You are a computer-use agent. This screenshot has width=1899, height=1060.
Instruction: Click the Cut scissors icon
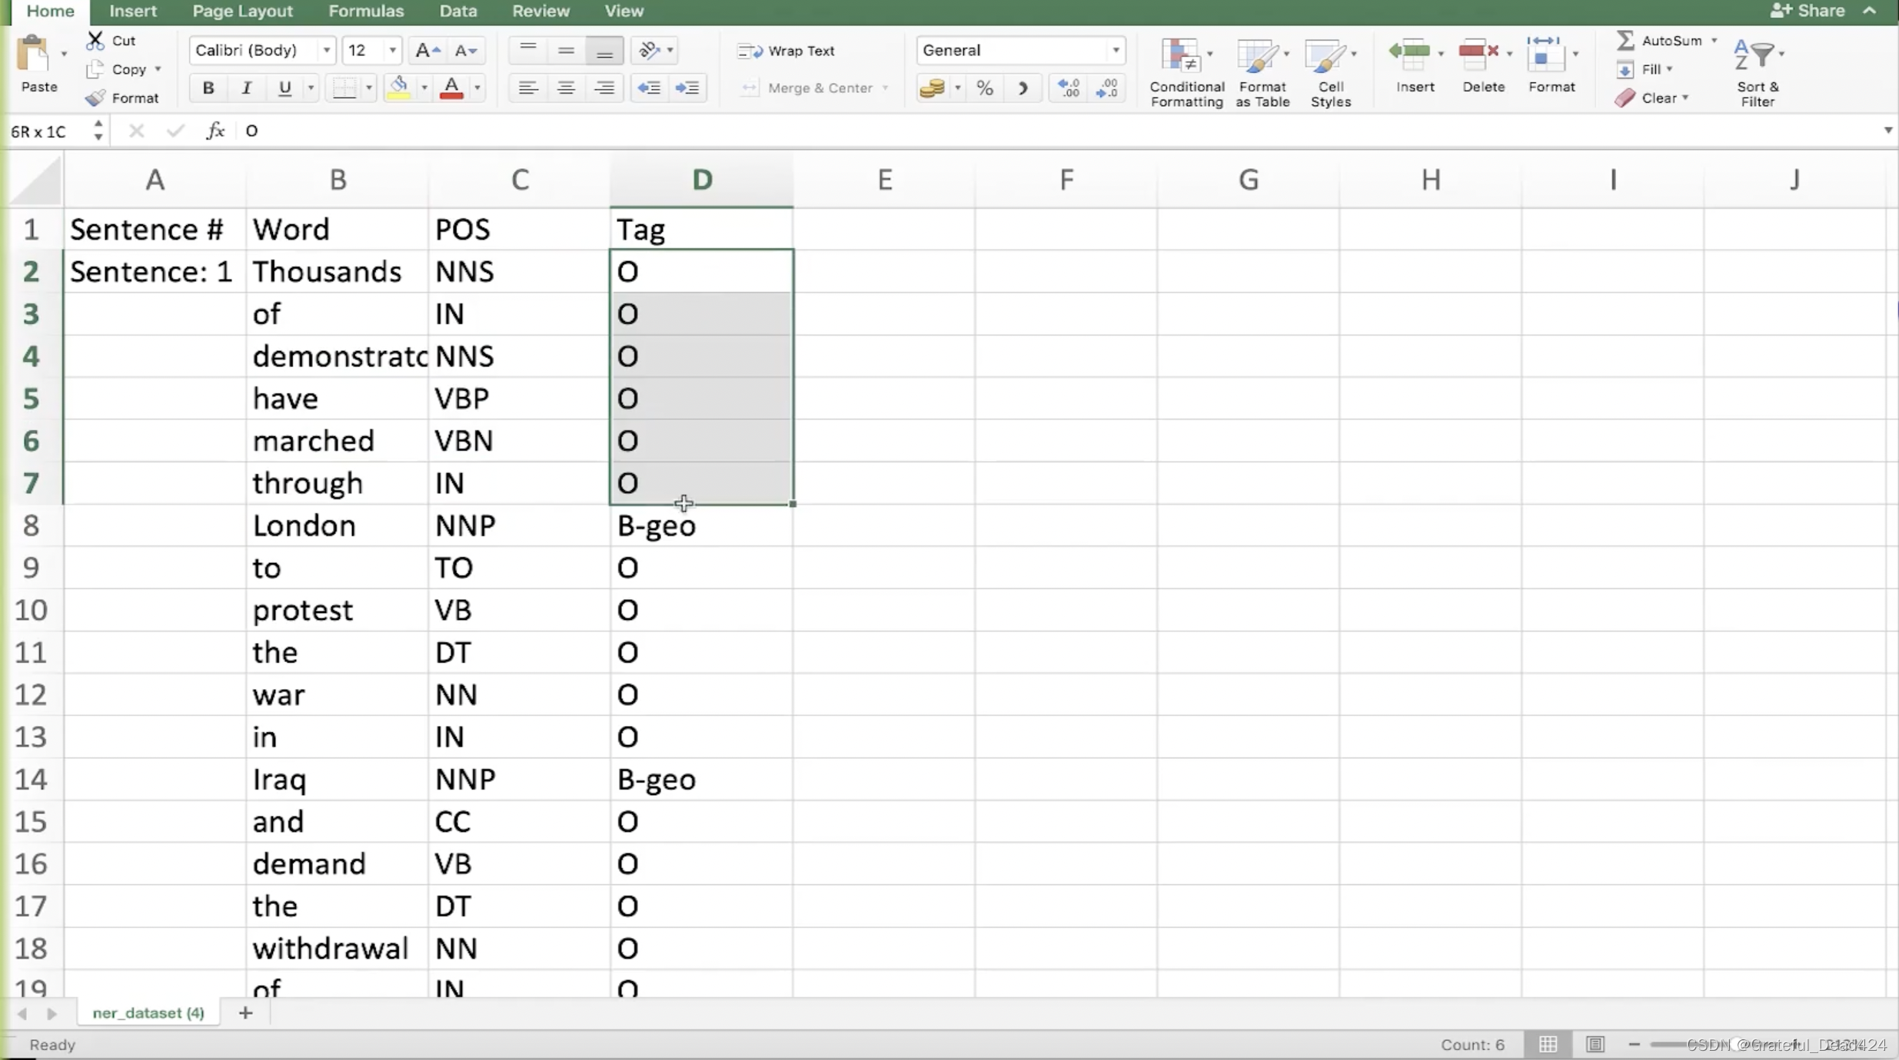[95, 40]
